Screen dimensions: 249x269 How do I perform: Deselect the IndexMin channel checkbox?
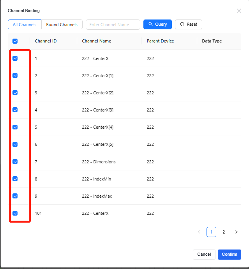pyautogui.click(x=15, y=179)
